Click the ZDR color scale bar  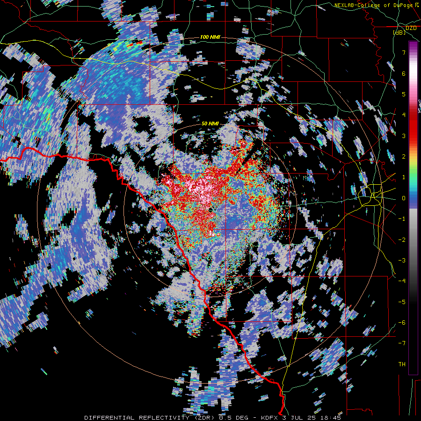(x=413, y=208)
